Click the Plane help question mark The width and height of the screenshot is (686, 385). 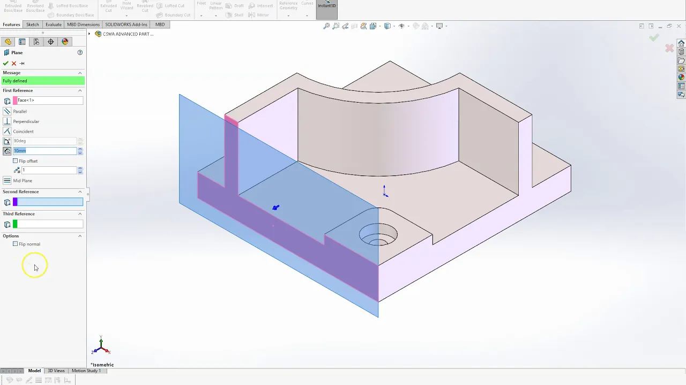pos(80,52)
